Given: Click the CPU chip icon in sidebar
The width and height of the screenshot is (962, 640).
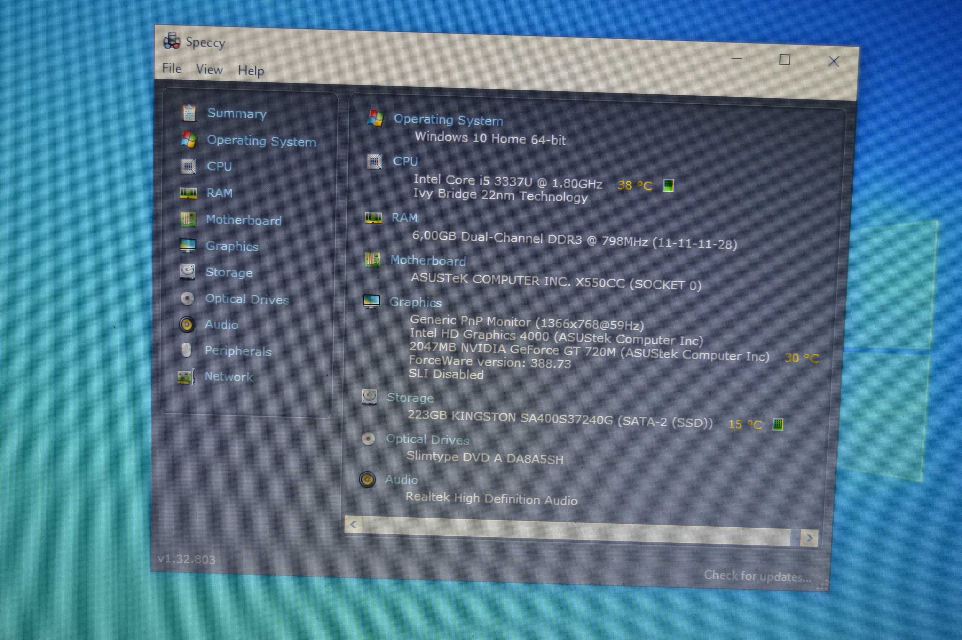Looking at the screenshot, I should [188, 166].
